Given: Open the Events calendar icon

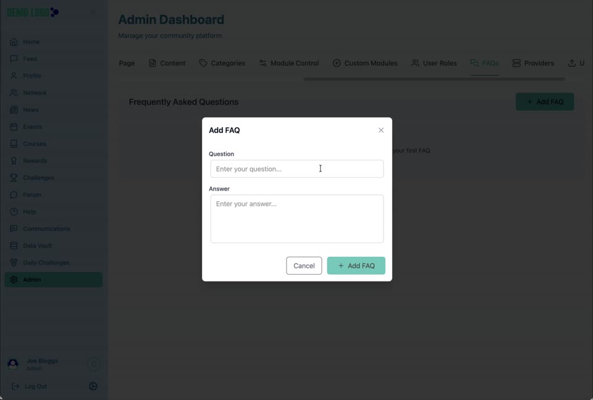Looking at the screenshot, I should click(14, 127).
